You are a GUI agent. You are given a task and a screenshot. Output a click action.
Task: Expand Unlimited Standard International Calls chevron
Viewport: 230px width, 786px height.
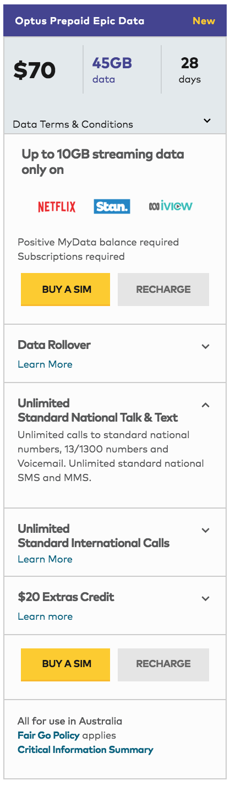click(206, 531)
